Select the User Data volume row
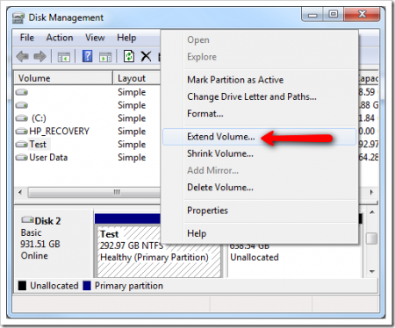 [x=87, y=157]
